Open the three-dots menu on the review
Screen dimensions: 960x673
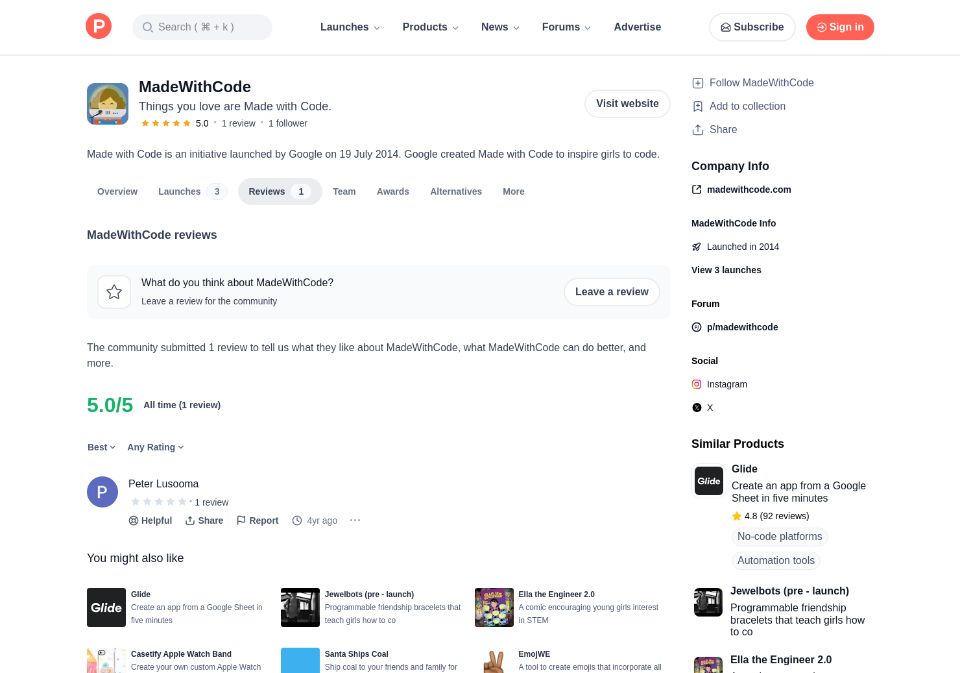click(x=355, y=520)
